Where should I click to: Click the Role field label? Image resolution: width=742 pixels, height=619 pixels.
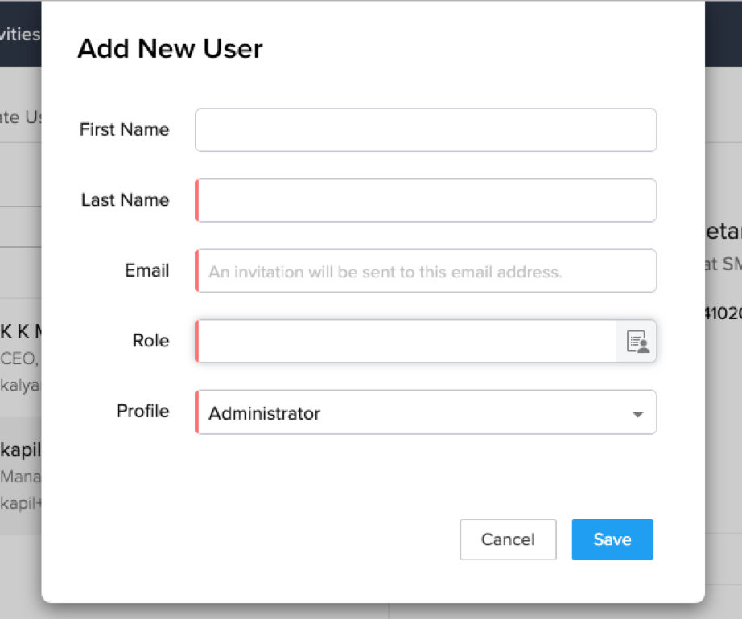(150, 341)
